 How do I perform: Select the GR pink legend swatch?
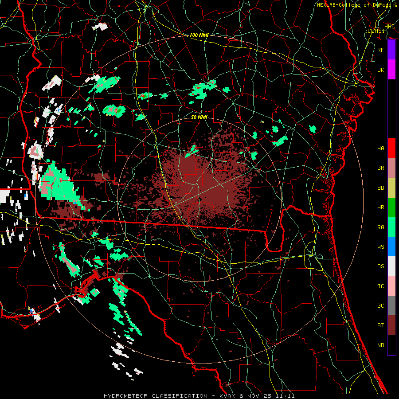coord(391,168)
